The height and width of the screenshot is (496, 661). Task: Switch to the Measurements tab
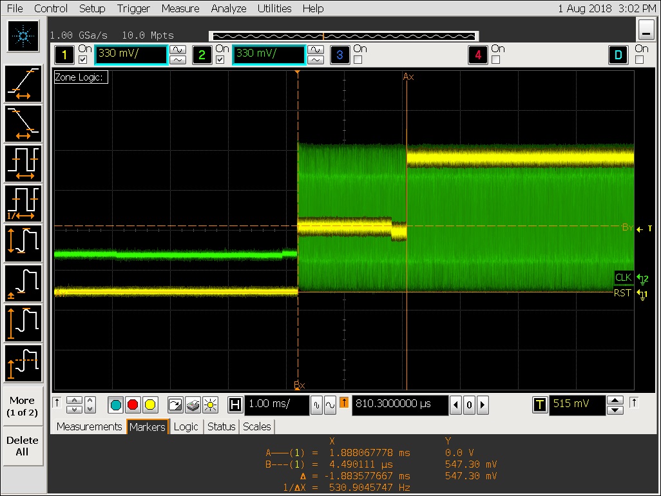(x=89, y=426)
